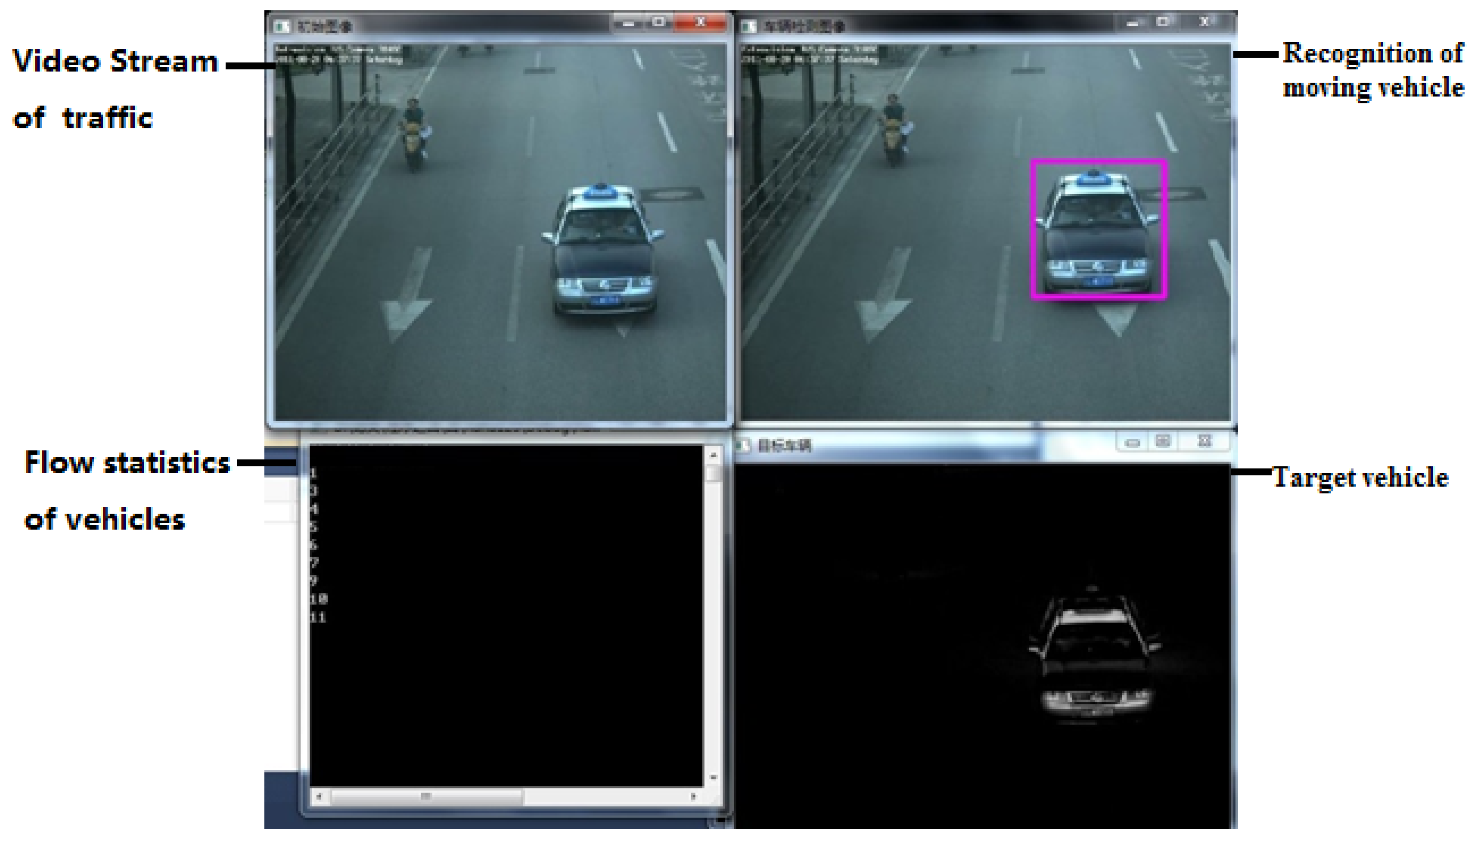Click console vertical scrollbar down arrow
Image resolution: width=1476 pixels, height=841 pixels.
(x=714, y=777)
